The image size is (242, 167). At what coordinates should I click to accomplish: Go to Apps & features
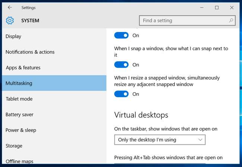pos(23,68)
